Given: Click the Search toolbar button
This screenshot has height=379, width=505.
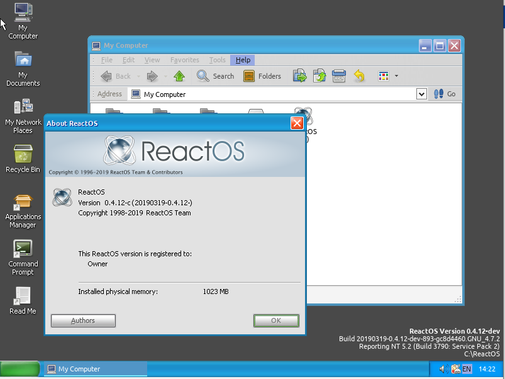Looking at the screenshot, I should (x=215, y=76).
